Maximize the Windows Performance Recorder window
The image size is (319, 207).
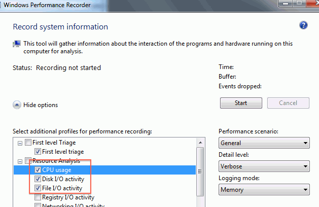tap(299, 4)
